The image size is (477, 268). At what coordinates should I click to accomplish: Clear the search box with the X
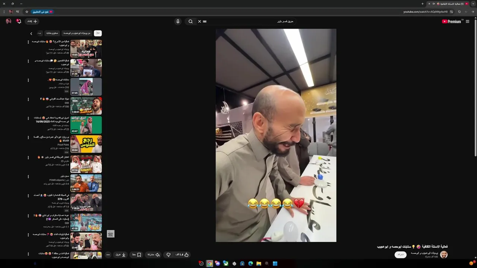tap(199, 22)
